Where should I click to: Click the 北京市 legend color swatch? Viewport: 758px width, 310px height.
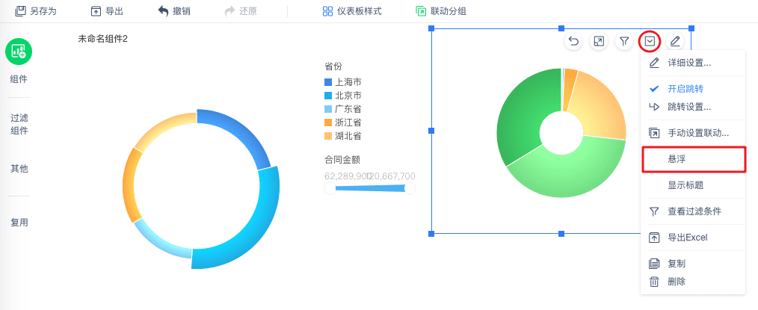[x=328, y=96]
